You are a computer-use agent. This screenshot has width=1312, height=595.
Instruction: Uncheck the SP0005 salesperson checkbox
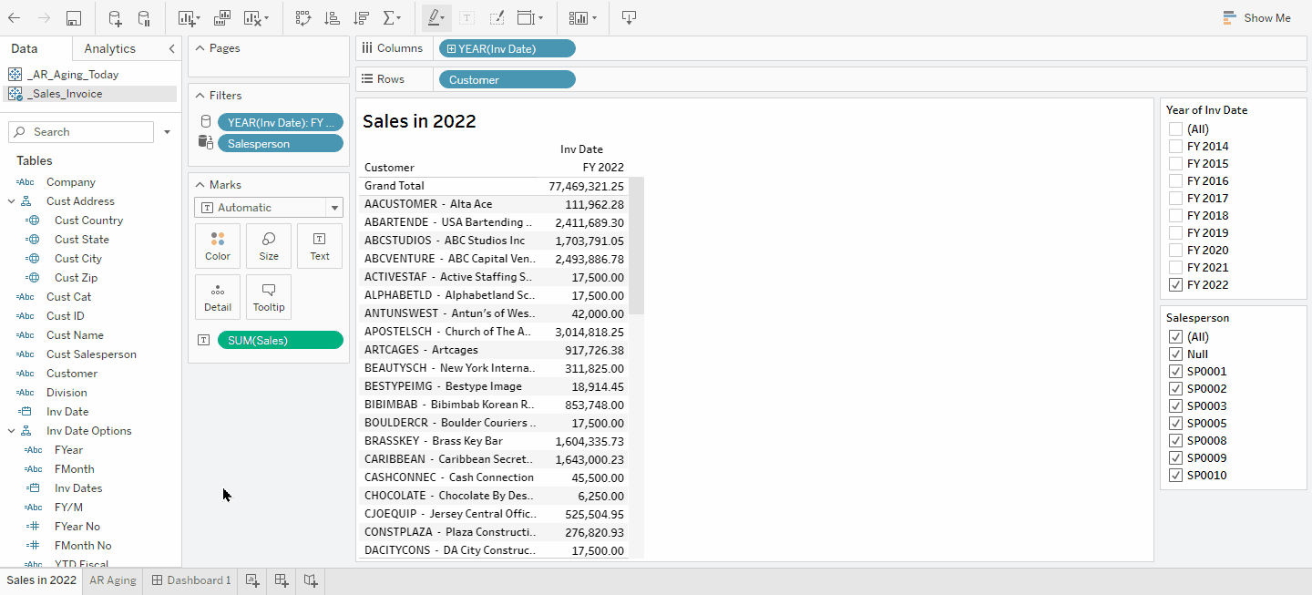[1175, 424]
